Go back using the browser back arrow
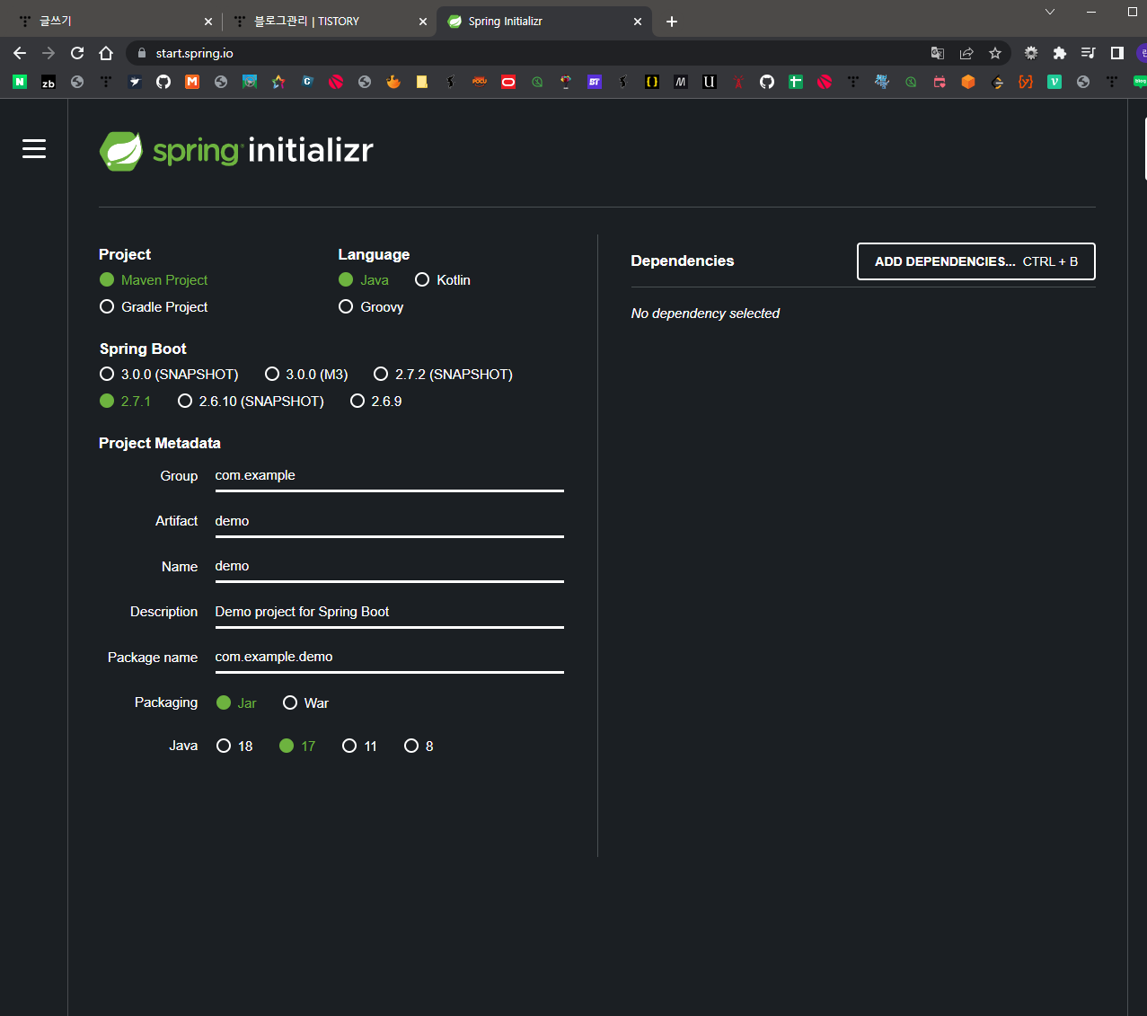The height and width of the screenshot is (1016, 1147). point(20,53)
